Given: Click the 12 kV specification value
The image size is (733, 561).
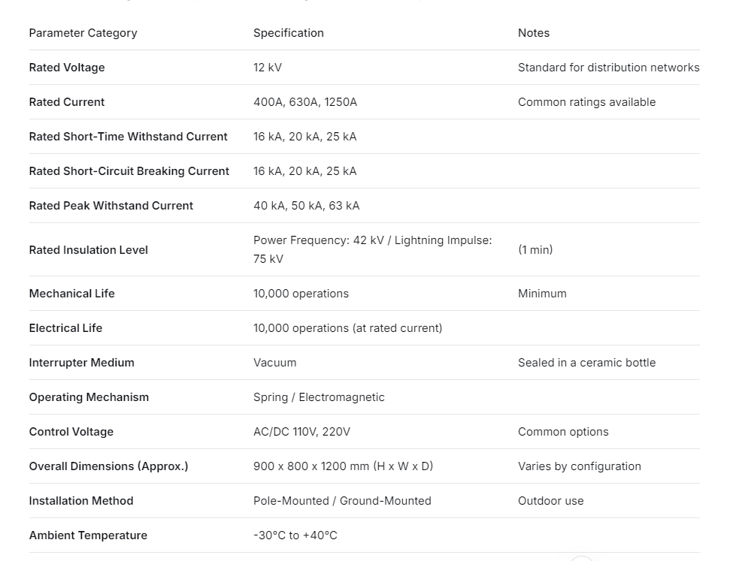Looking at the screenshot, I should click(x=268, y=68).
